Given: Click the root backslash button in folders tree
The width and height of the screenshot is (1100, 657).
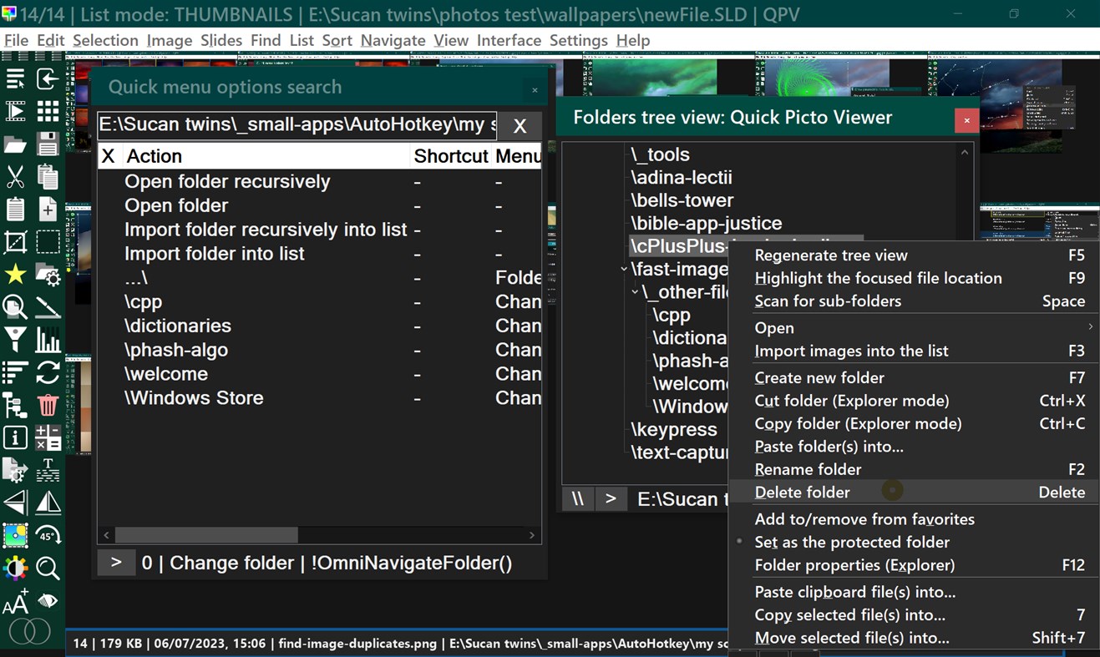Looking at the screenshot, I should [577, 498].
